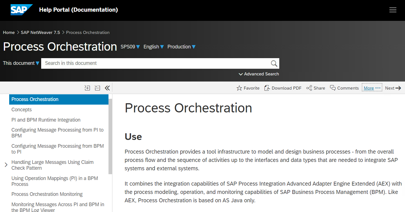Hide the table of contents sidebar
Viewport: 405px width, 212px height.
tap(107, 88)
